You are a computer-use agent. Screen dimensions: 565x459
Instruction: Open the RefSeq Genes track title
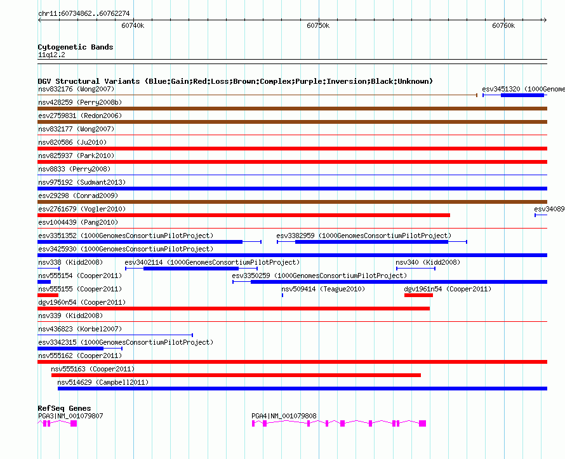pos(64,408)
